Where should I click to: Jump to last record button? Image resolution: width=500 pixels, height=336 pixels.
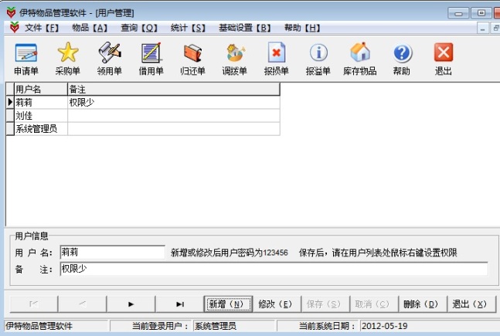click(x=179, y=304)
